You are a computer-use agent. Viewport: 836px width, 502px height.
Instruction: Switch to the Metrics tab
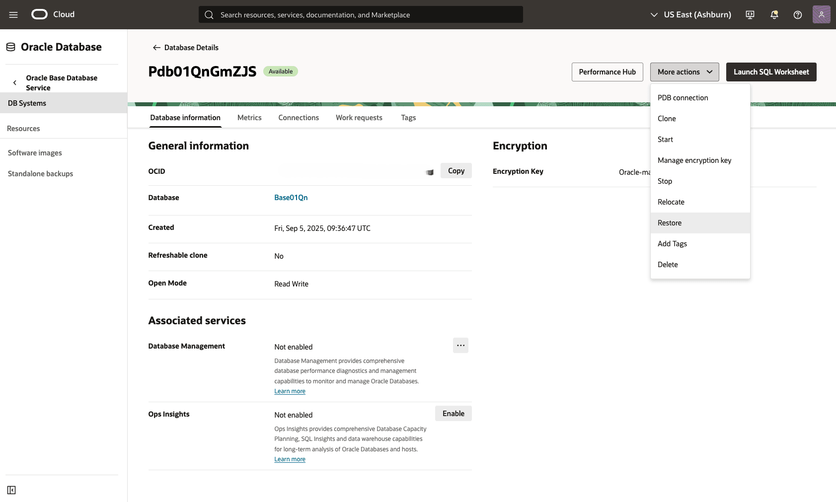(x=249, y=118)
